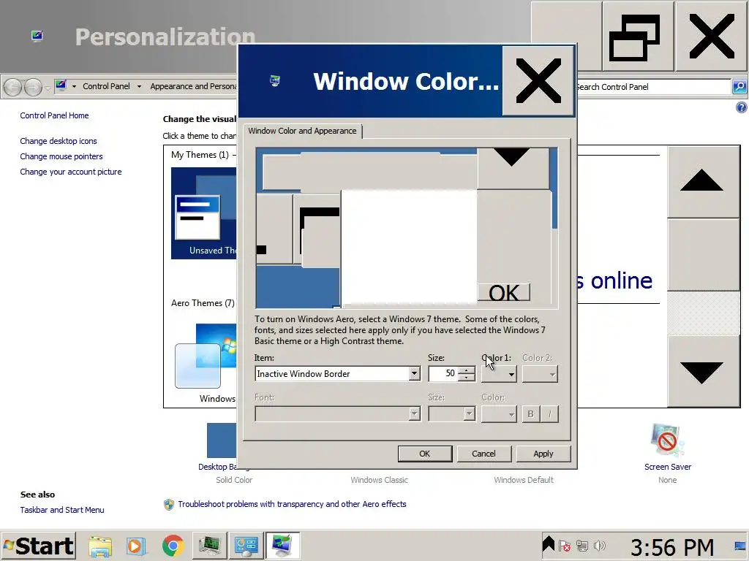Screen dimensions: 749x561
Task: Open the Font dropdown
Action: point(338,413)
